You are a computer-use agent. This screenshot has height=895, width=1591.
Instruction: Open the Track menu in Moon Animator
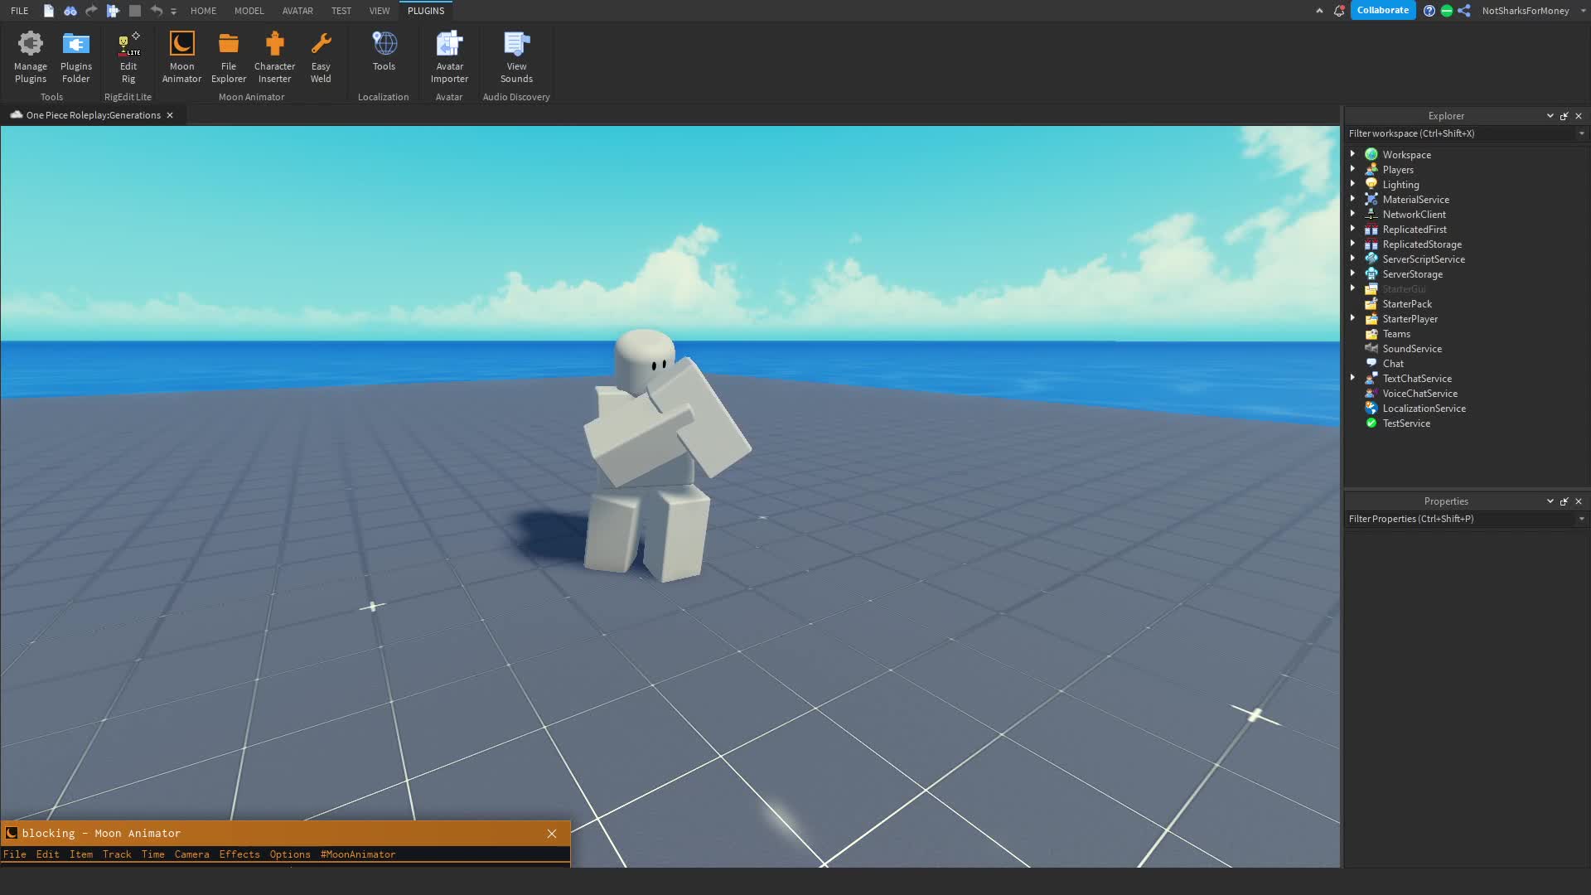[x=117, y=854]
